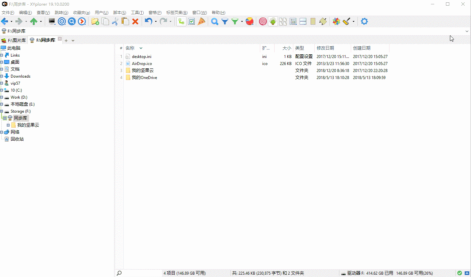471x277 pixels.
Task: Click the red Delete icon on toolbar
Action: [x=135, y=21]
